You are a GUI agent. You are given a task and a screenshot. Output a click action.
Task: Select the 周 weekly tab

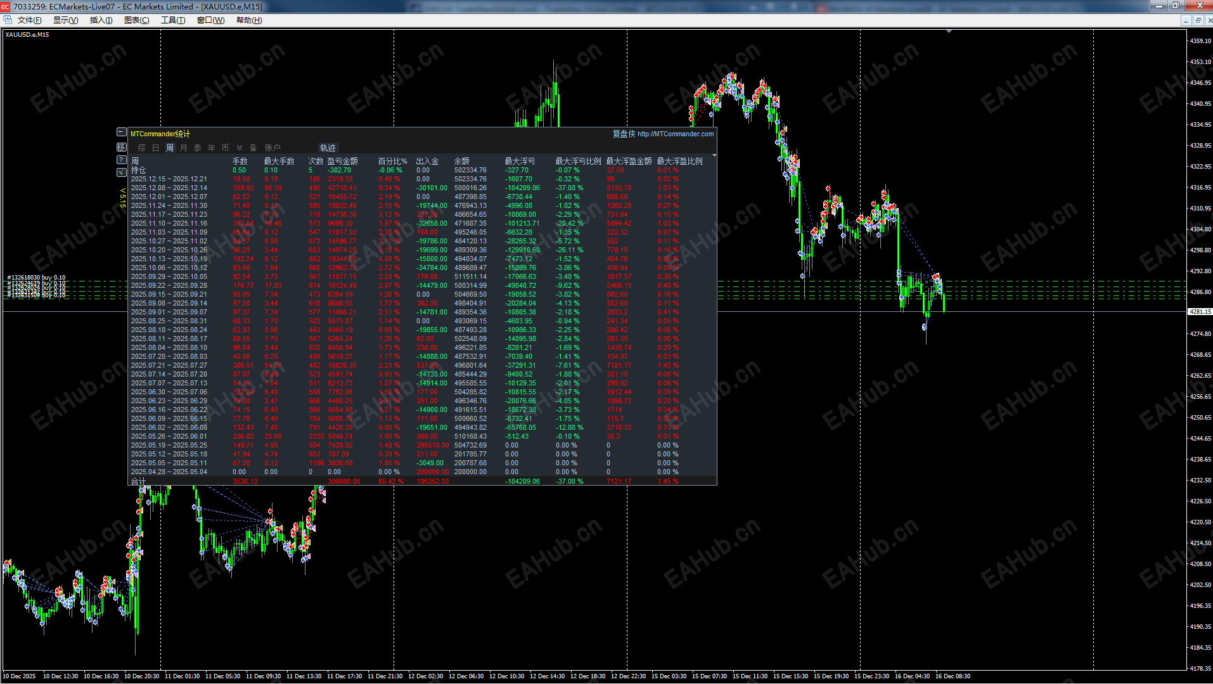coord(170,148)
